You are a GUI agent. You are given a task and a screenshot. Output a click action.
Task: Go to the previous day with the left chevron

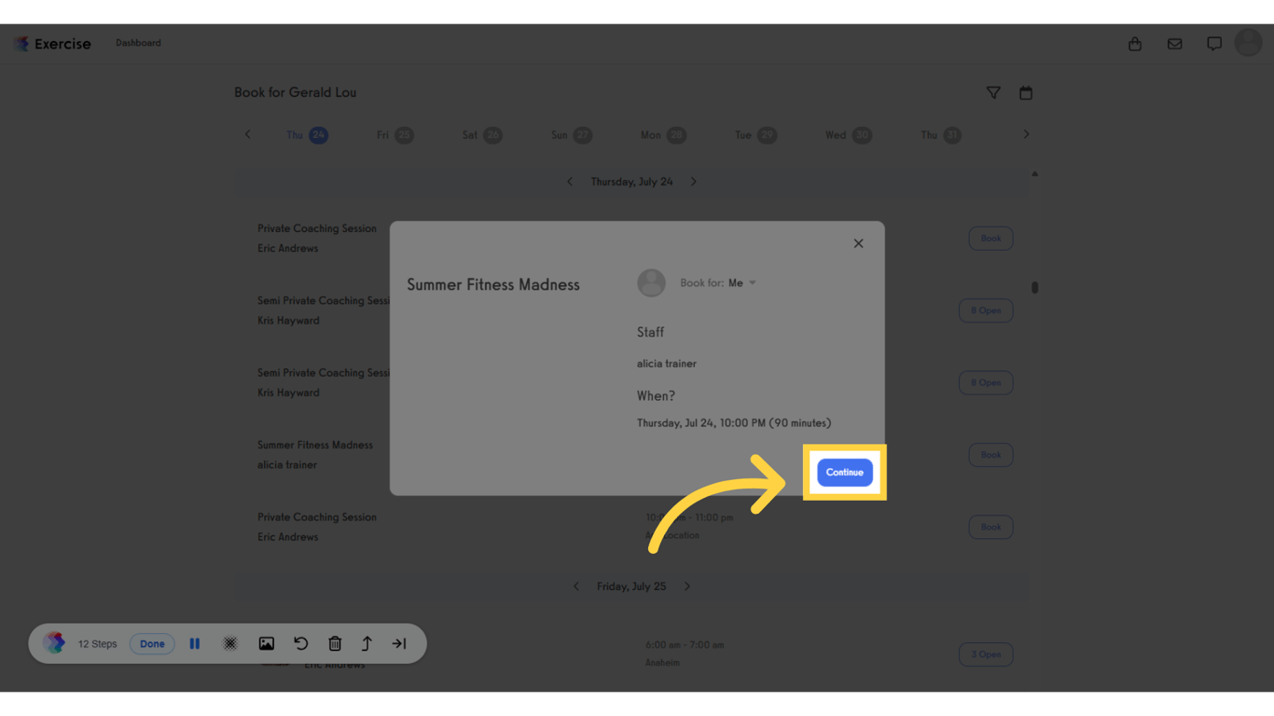click(x=570, y=181)
